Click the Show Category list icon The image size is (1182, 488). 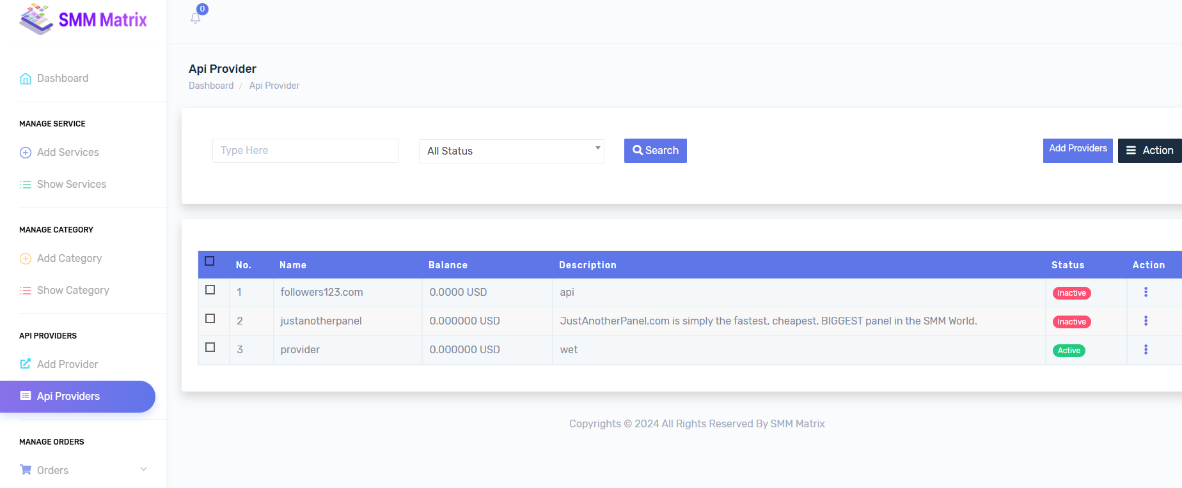point(26,291)
